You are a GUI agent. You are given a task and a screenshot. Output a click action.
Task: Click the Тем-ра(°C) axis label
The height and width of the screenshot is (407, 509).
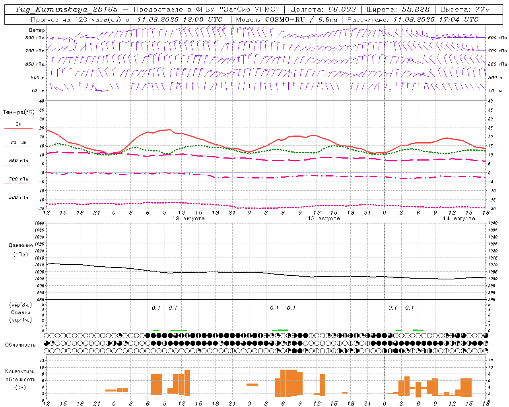(x=19, y=112)
